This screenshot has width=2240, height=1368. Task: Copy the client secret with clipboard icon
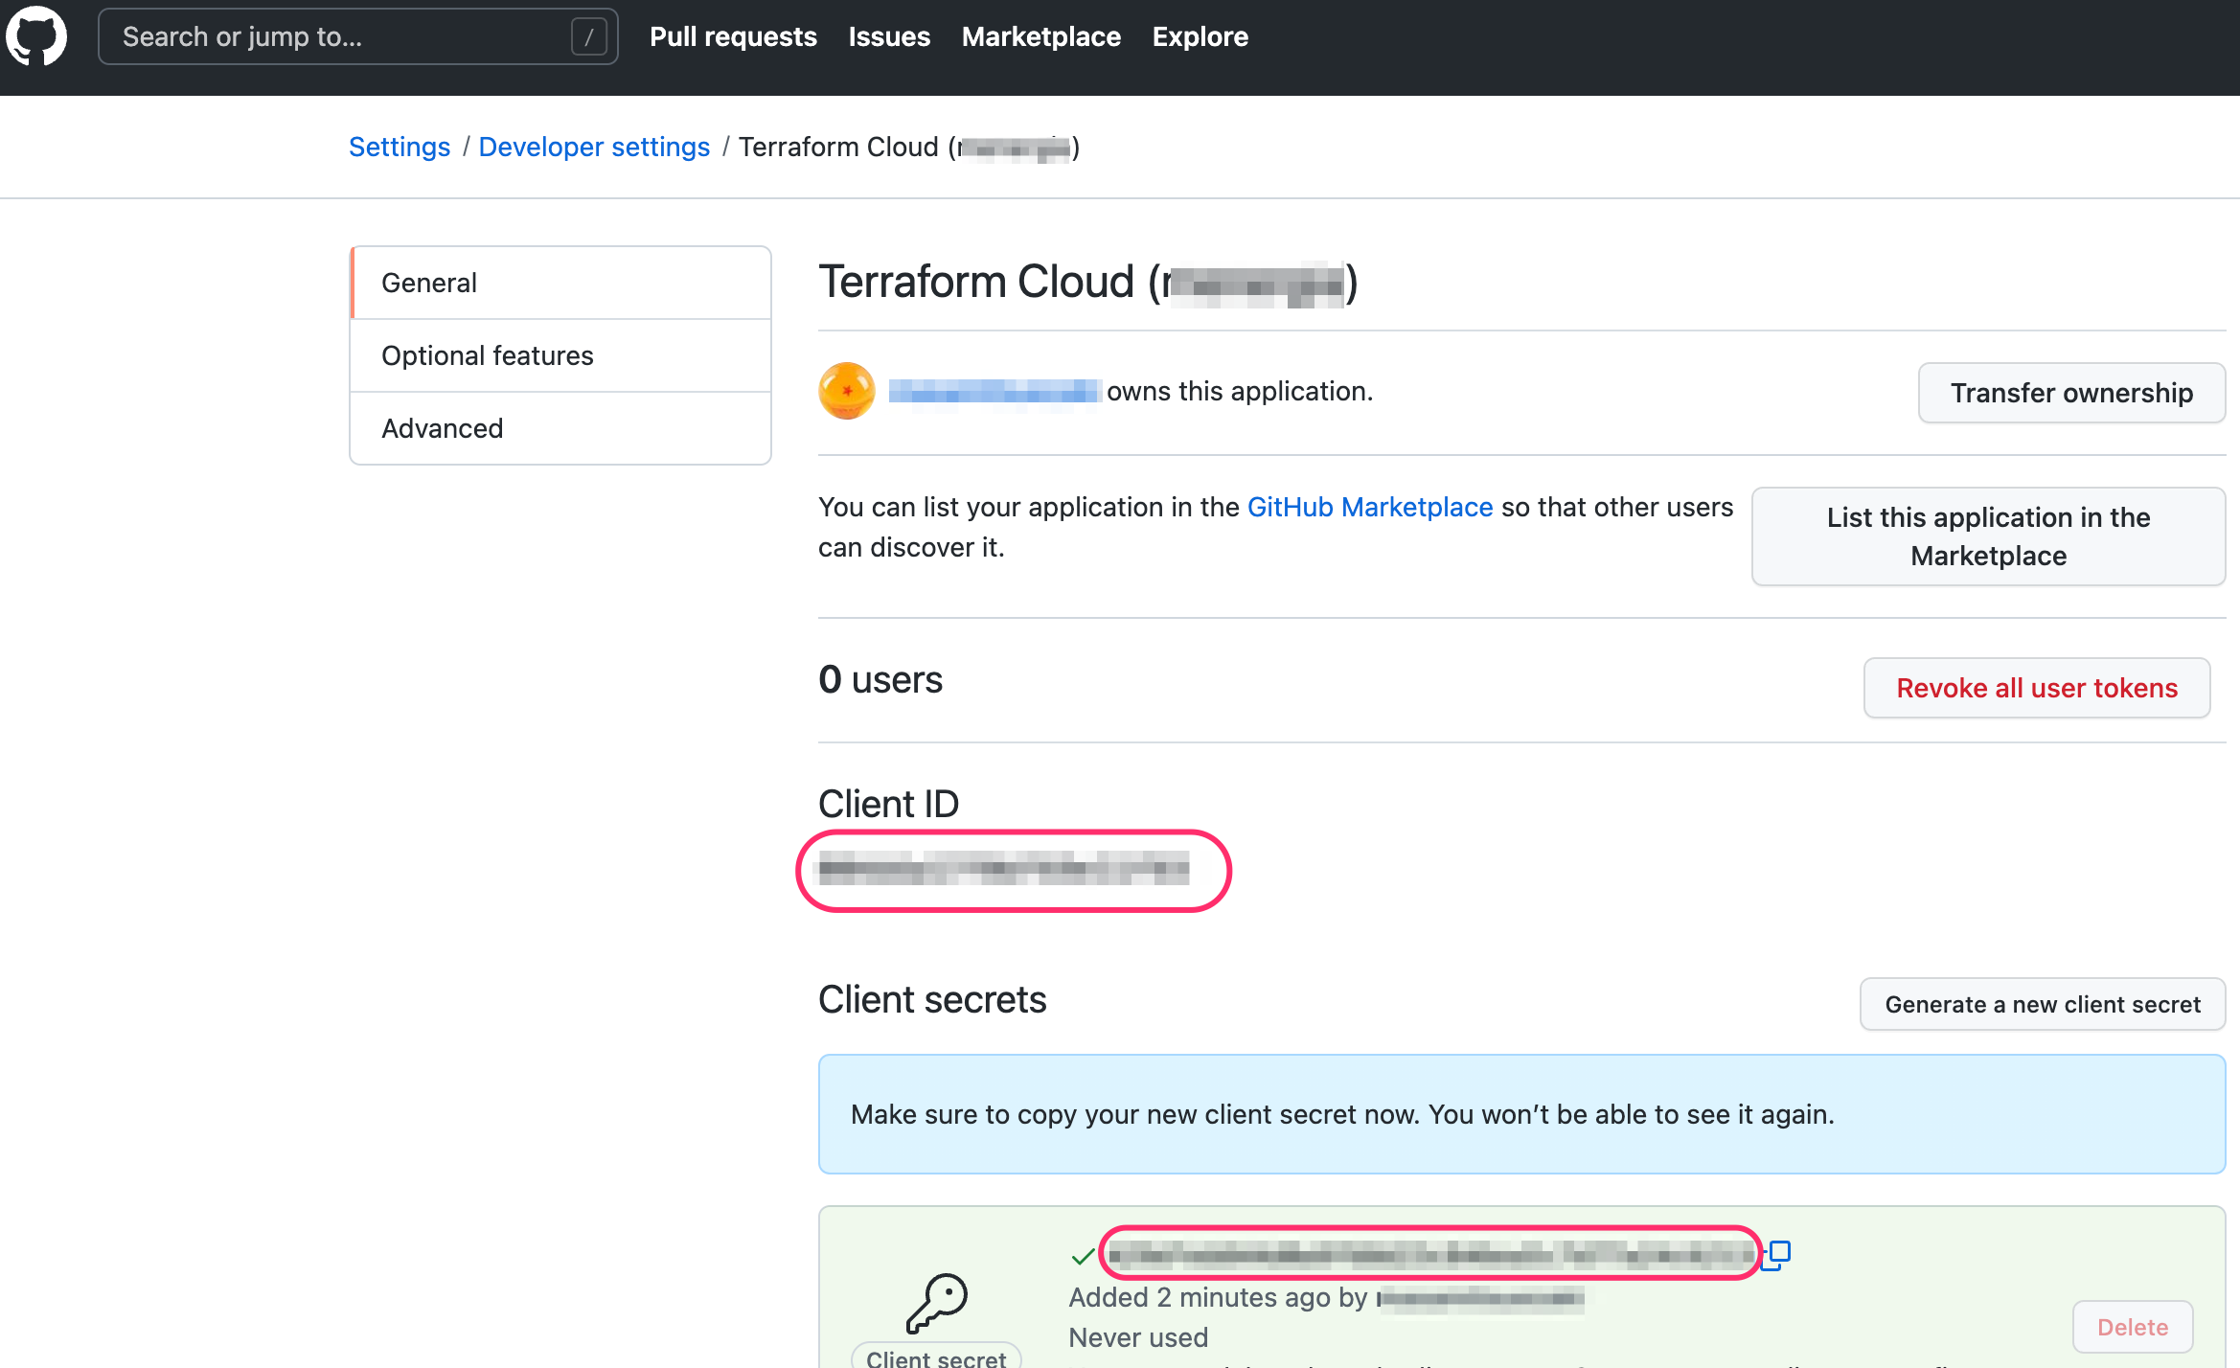pos(1777,1254)
